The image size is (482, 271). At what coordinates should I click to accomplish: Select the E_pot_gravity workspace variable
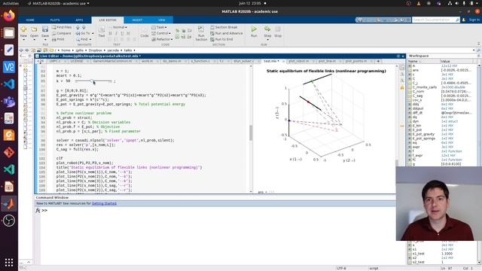pos(423,134)
